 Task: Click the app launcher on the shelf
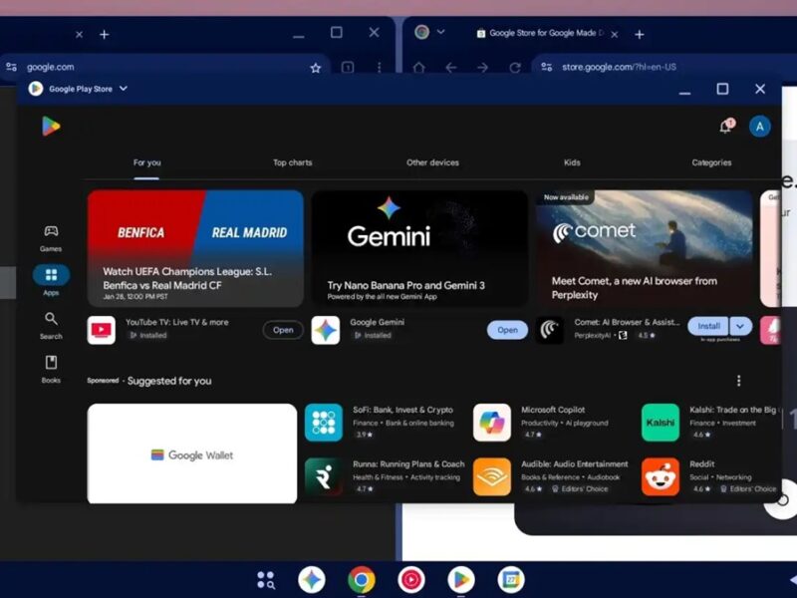coord(265,578)
